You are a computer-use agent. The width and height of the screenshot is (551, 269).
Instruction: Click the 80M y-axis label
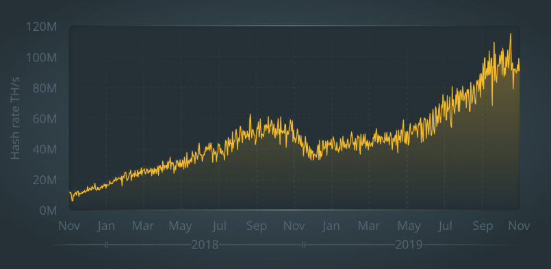tap(44, 88)
